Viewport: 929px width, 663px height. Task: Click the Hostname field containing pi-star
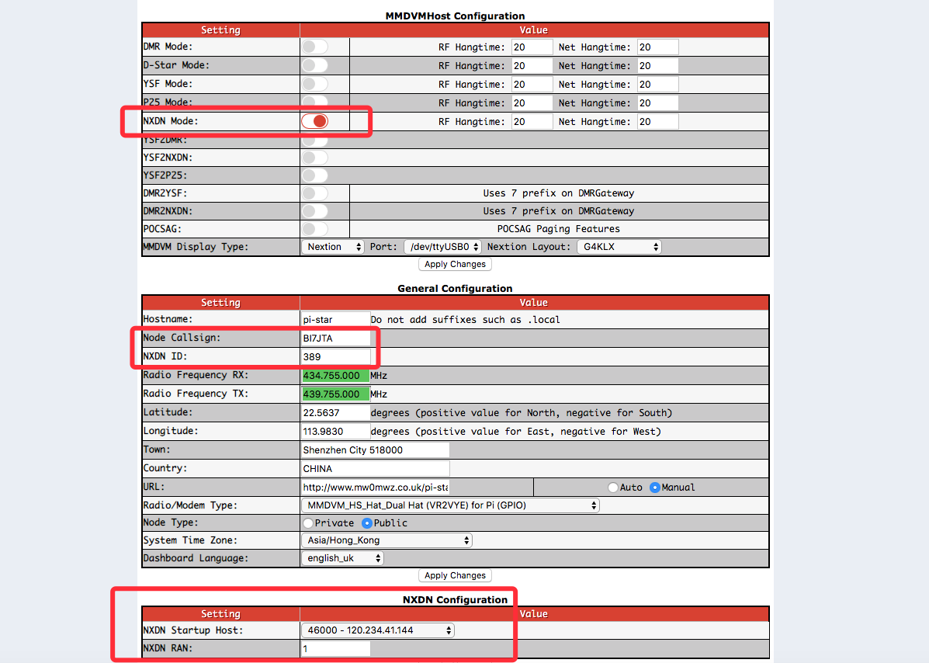pos(335,319)
